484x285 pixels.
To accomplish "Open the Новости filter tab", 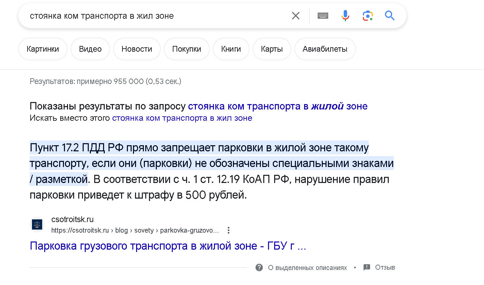I will (137, 49).
